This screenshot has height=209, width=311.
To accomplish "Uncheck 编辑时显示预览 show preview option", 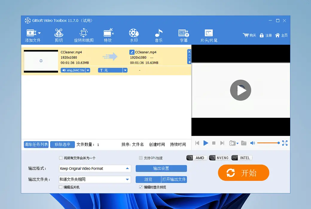I will (x=141, y=187).
